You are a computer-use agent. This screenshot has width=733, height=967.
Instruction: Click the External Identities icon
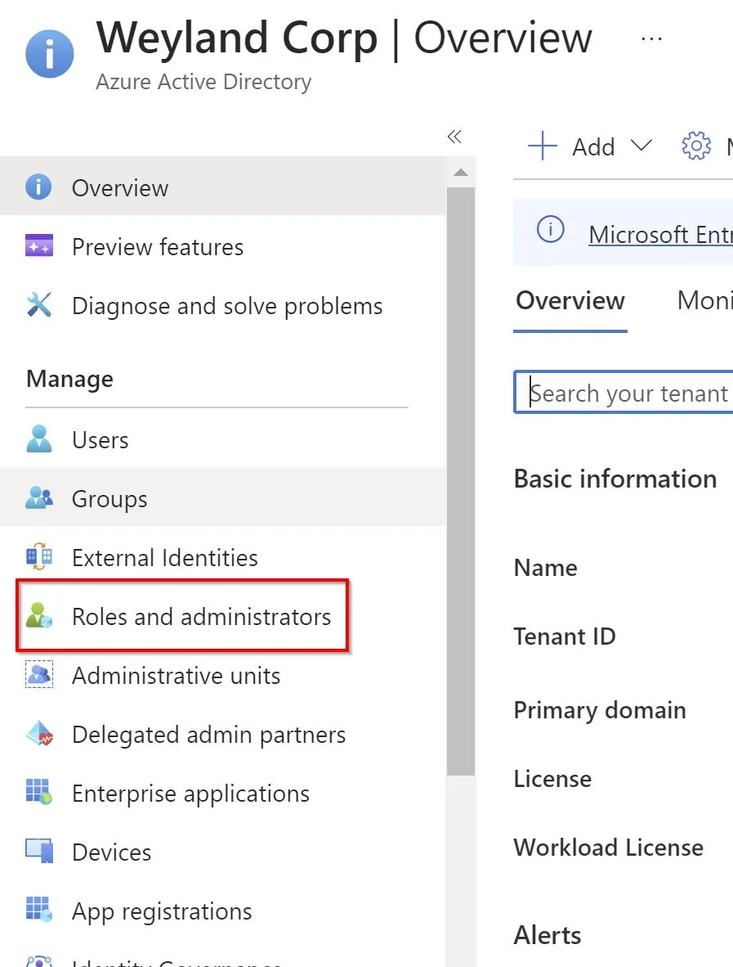(38, 556)
